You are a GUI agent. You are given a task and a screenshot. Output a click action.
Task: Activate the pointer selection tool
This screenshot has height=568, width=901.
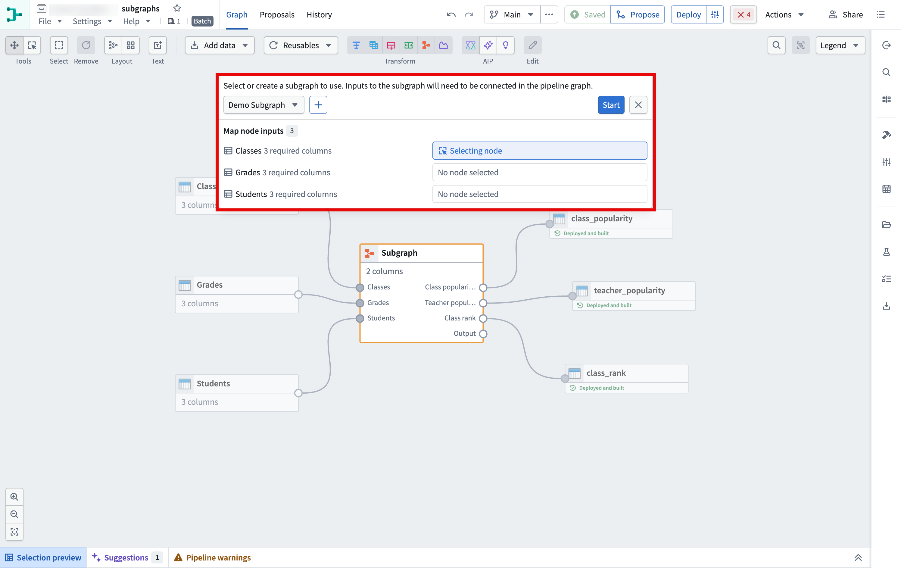point(32,45)
